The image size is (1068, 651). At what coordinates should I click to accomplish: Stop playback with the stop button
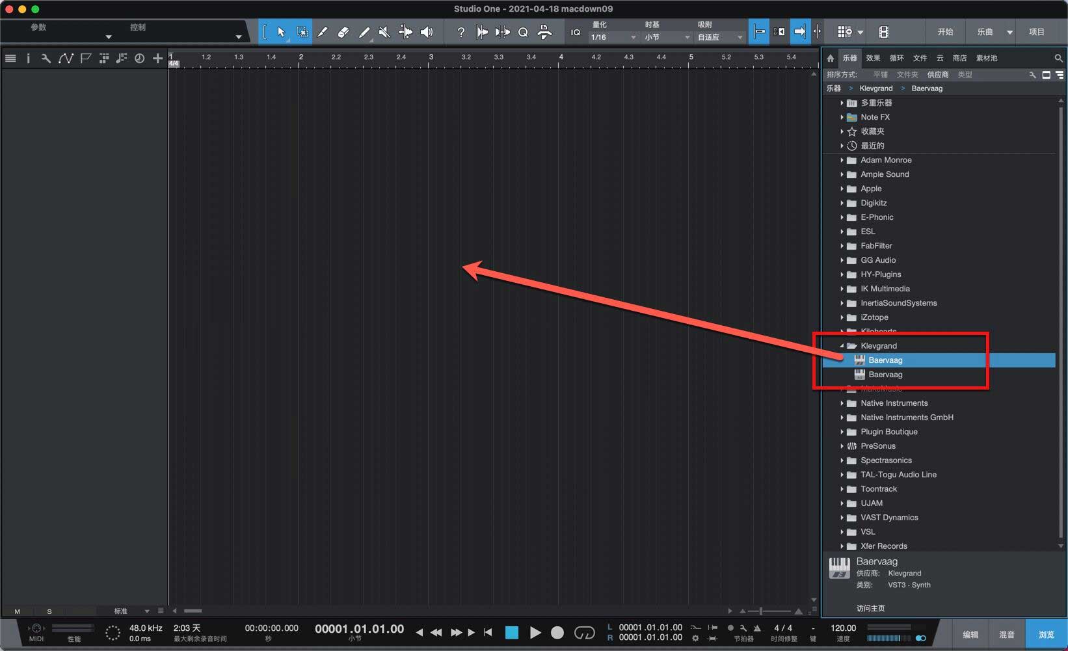(512, 632)
